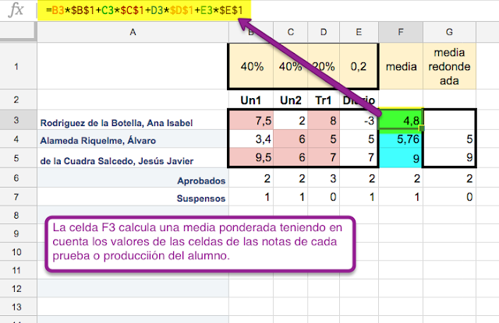Click the 'media redondeada' header cell
This screenshot has width=499, height=323.
pyautogui.click(x=449, y=66)
